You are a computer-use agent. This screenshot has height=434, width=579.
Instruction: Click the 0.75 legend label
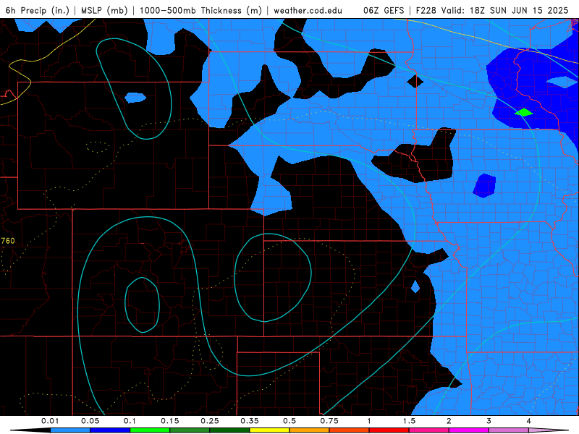(329, 421)
